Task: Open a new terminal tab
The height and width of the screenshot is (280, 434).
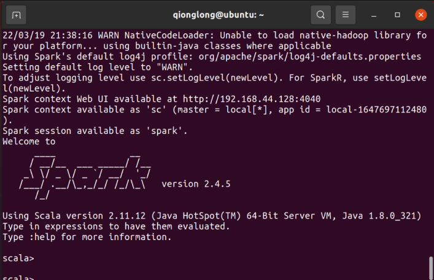Action: pyautogui.click(x=16, y=15)
